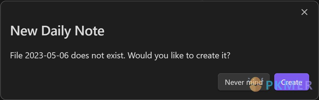Exit the prompt using the close icon
The height and width of the screenshot is (100, 319).
pyautogui.click(x=304, y=12)
